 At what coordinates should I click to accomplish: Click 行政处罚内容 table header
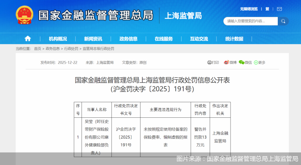200,110
